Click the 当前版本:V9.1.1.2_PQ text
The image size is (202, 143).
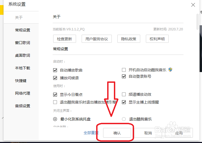pyautogui.click(x=69, y=29)
